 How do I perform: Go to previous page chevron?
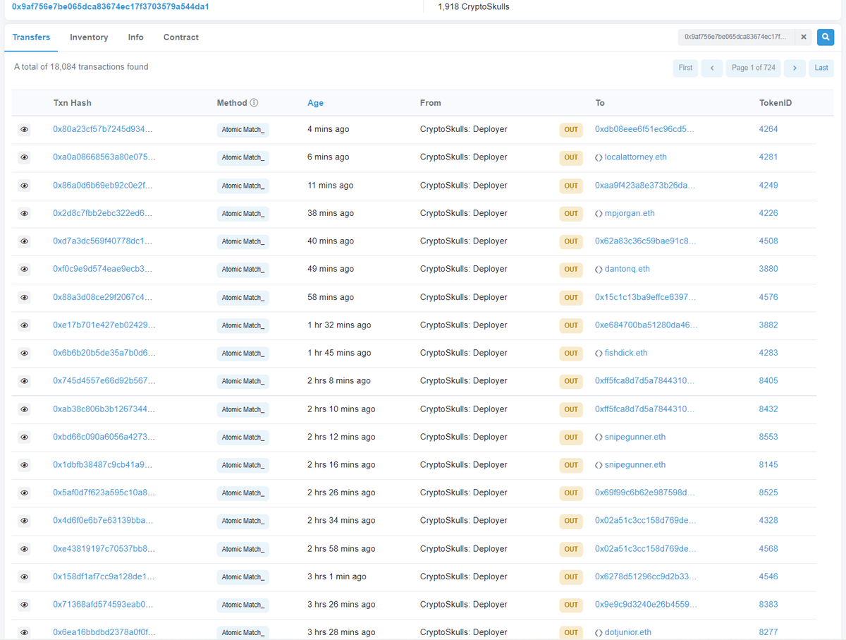click(712, 68)
